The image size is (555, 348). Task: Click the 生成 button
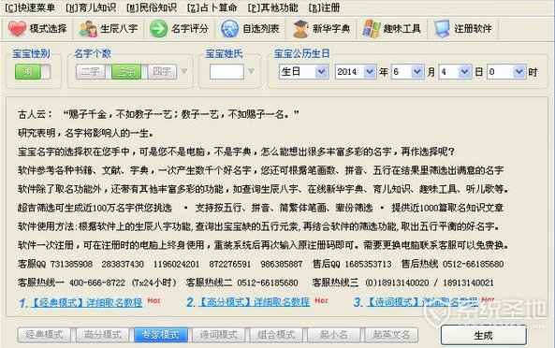(483, 335)
